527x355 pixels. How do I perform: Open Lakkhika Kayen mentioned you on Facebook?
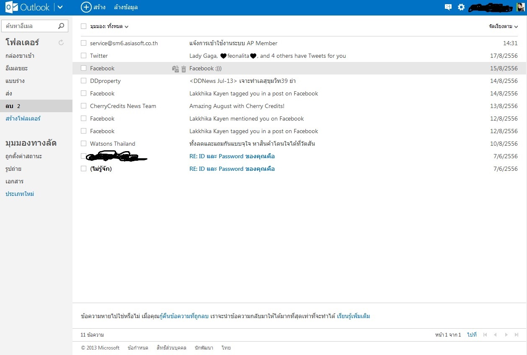[247, 118]
